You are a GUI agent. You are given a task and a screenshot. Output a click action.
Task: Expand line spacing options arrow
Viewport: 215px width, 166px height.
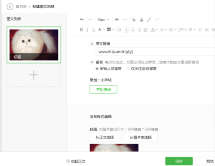(x=175, y=30)
